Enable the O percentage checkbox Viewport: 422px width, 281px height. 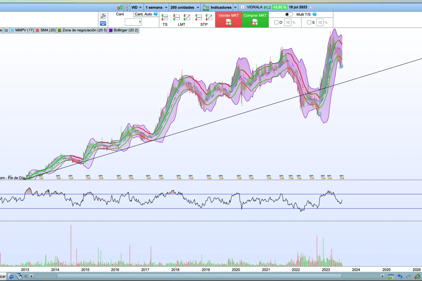[x=276, y=22]
